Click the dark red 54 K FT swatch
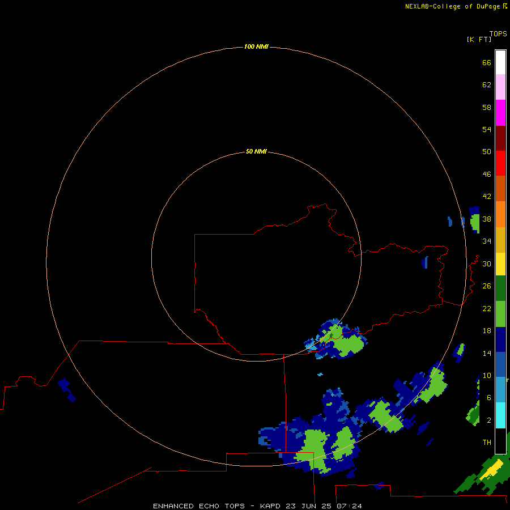The height and width of the screenshot is (510, 510). (x=500, y=138)
